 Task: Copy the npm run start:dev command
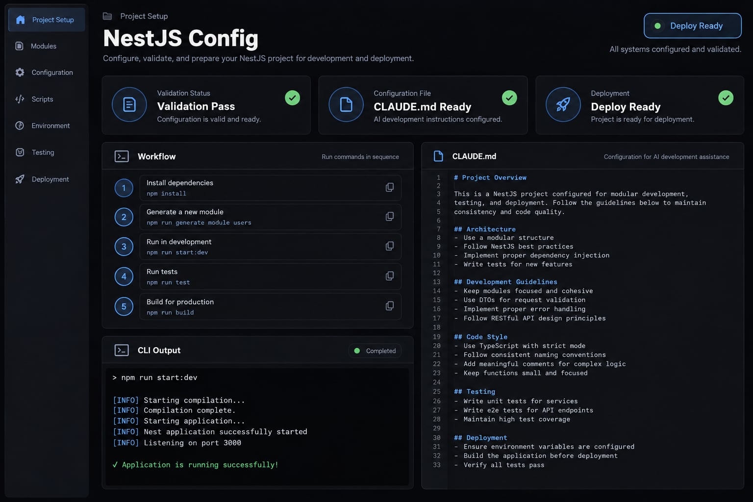pos(390,246)
